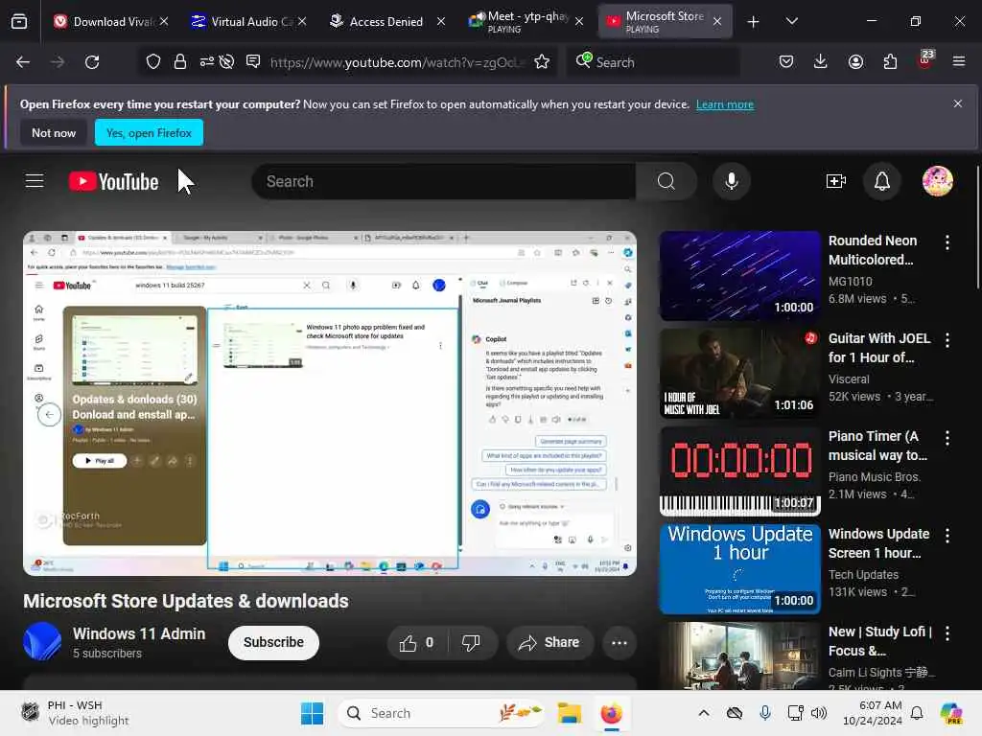This screenshot has width=982, height=736.
Task: Show hidden system tray icons
Action: click(703, 713)
